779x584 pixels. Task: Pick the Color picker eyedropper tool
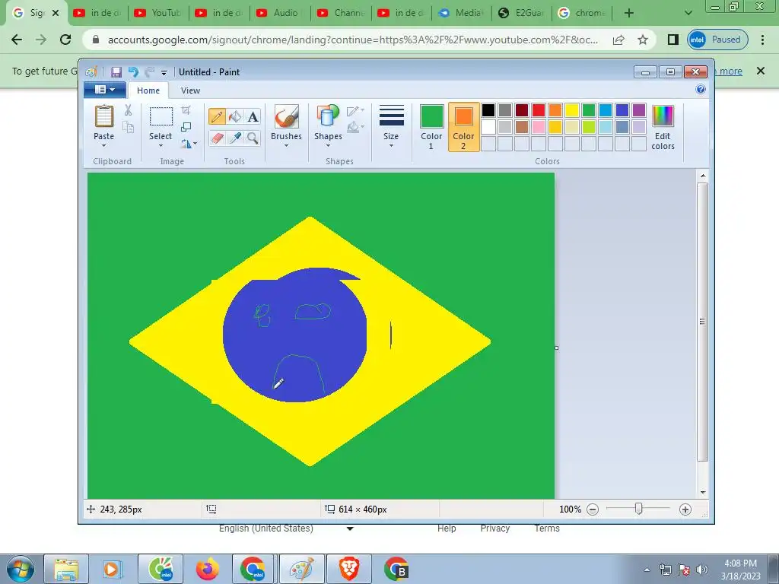tap(234, 138)
